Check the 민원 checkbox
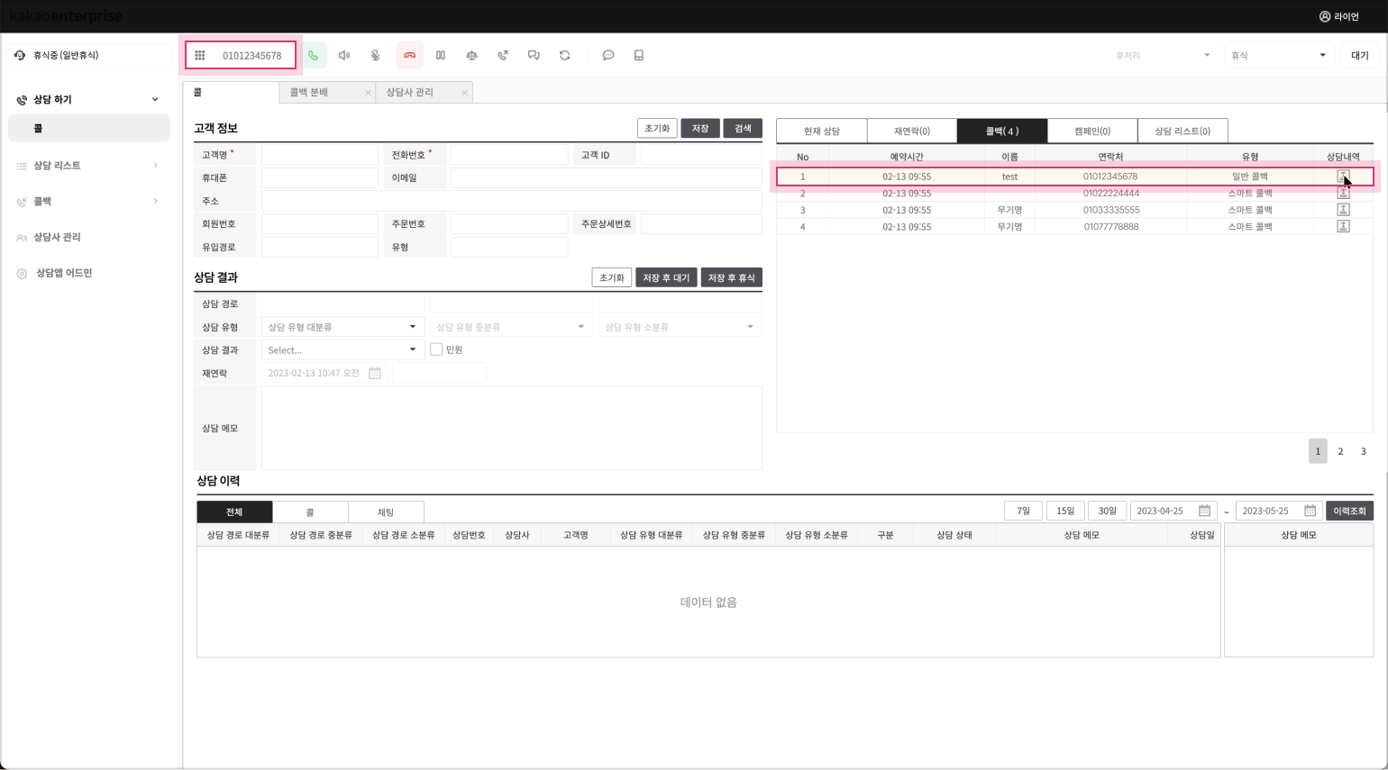This screenshot has width=1388, height=770. coord(436,349)
